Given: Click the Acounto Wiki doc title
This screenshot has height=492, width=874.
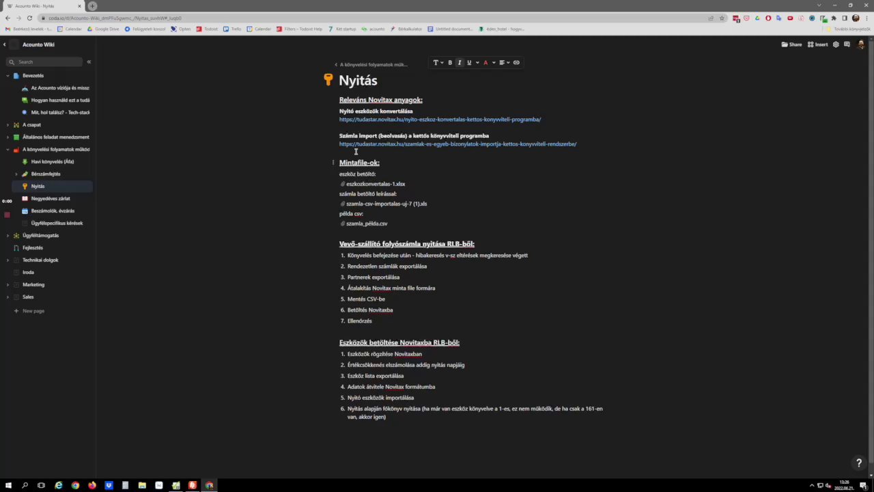Looking at the screenshot, I should (38, 44).
